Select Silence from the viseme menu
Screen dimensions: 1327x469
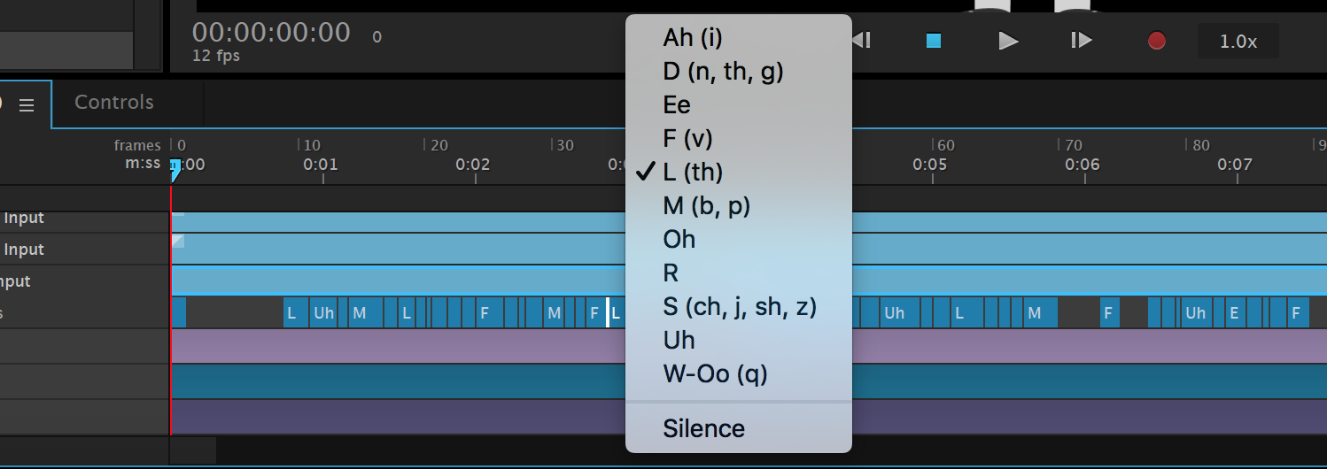click(x=703, y=428)
